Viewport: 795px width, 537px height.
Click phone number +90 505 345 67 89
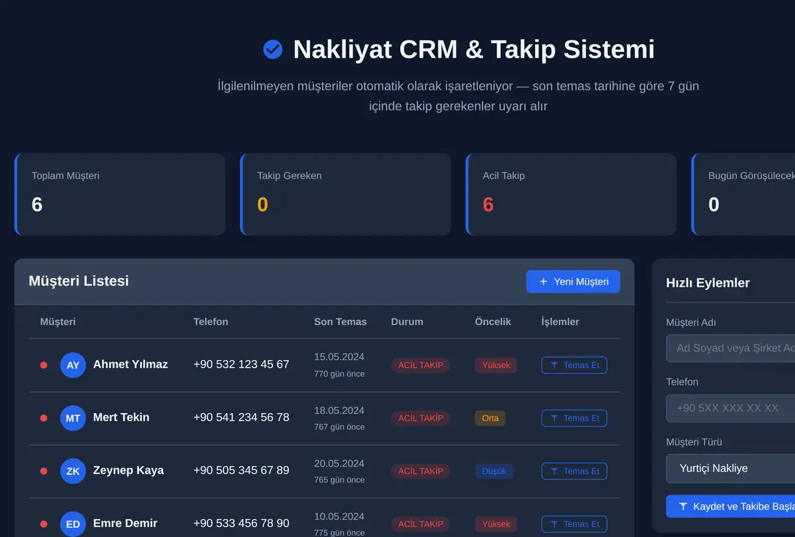[241, 470]
